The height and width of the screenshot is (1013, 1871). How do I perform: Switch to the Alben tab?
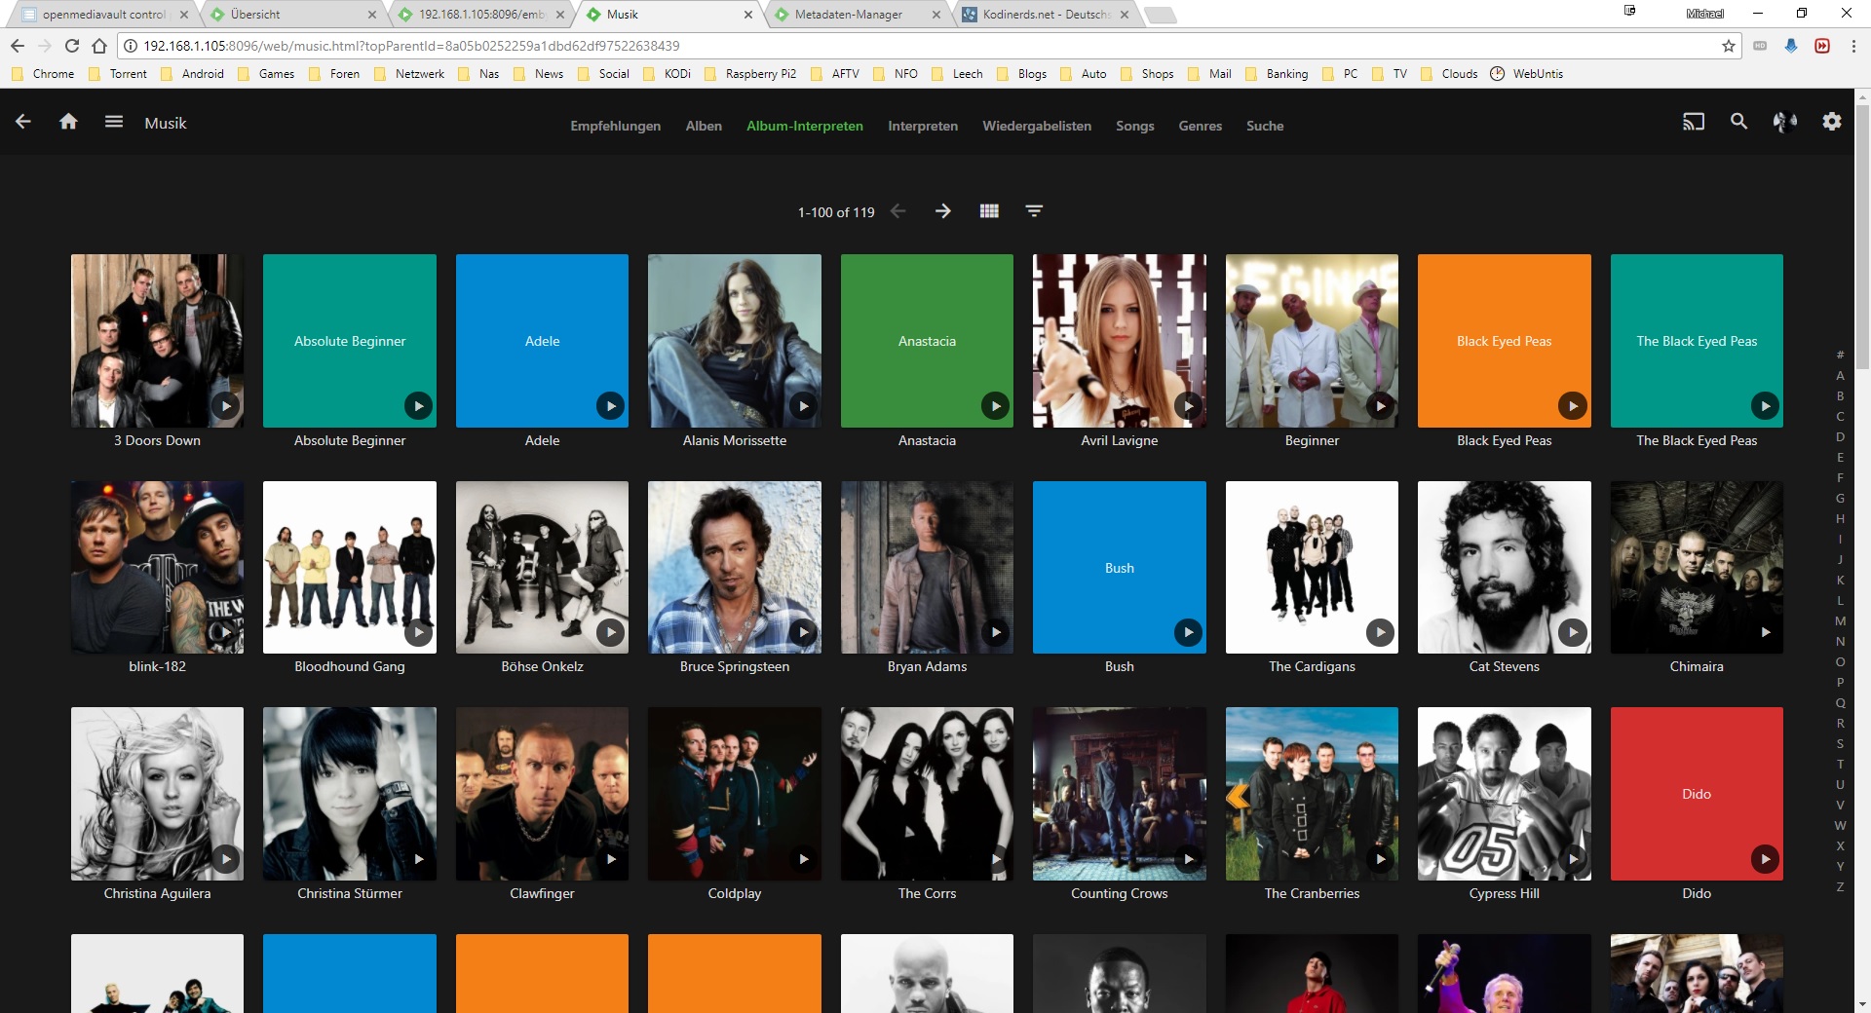coord(704,126)
